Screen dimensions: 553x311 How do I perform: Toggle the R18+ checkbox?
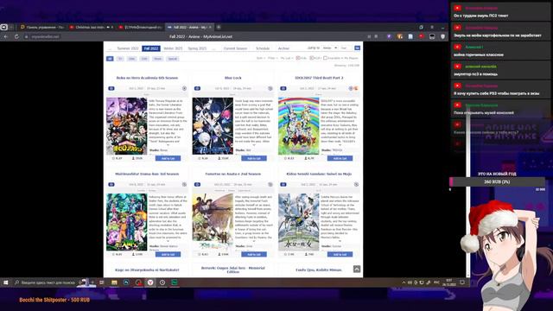click(312, 58)
